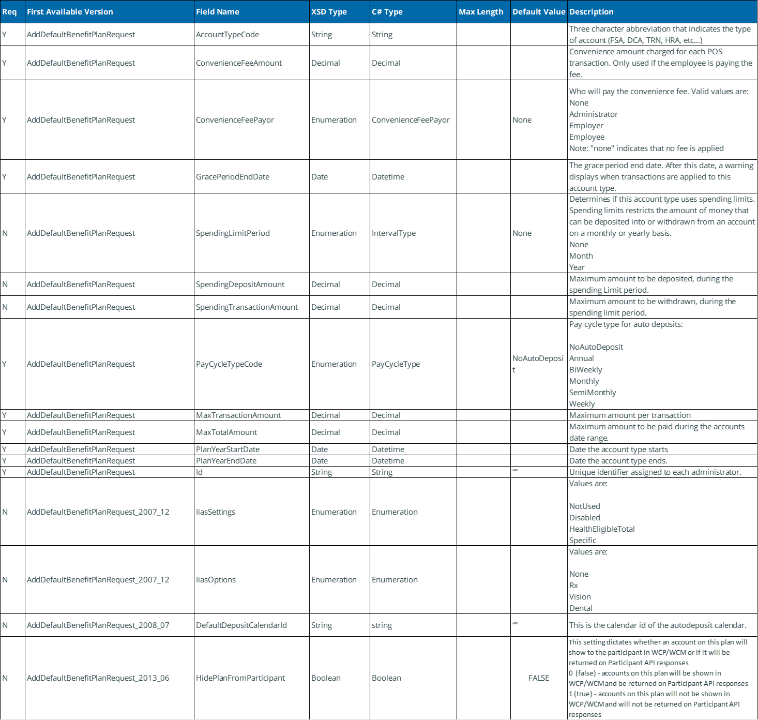Click the 'Boolean' XSD type cell
758x720 pixels.
[x=339, y=678]
